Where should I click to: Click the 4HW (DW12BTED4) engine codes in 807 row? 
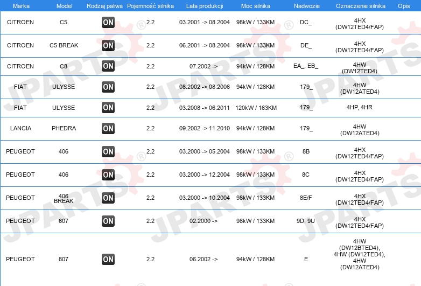point(360,254)
